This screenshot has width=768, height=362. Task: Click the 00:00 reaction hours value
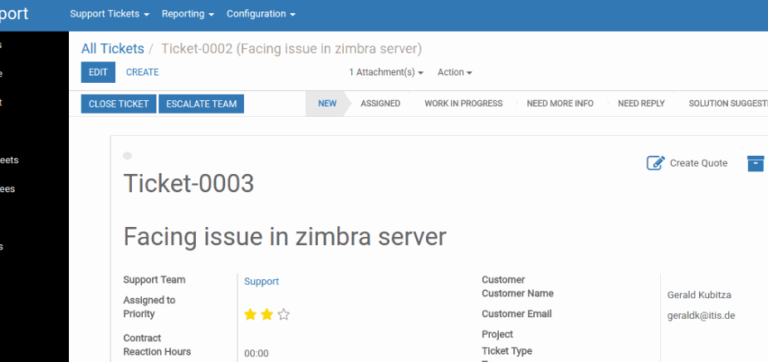pyautogui.click(x=257, y=354)
